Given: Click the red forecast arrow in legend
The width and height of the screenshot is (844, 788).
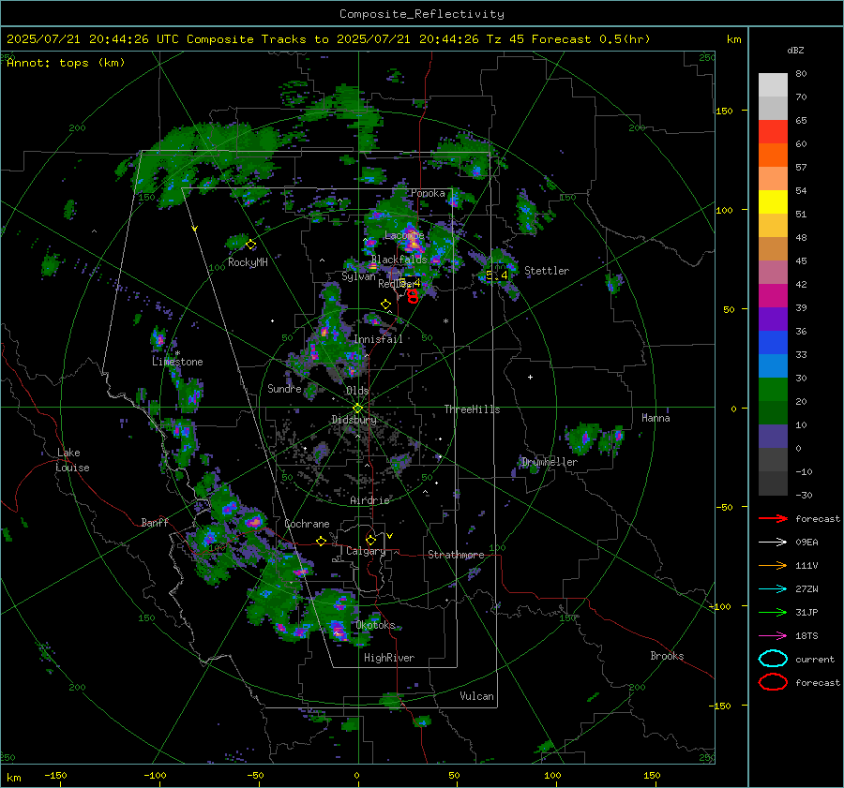Looking at the screenshot, I should (x=773, y=518).
